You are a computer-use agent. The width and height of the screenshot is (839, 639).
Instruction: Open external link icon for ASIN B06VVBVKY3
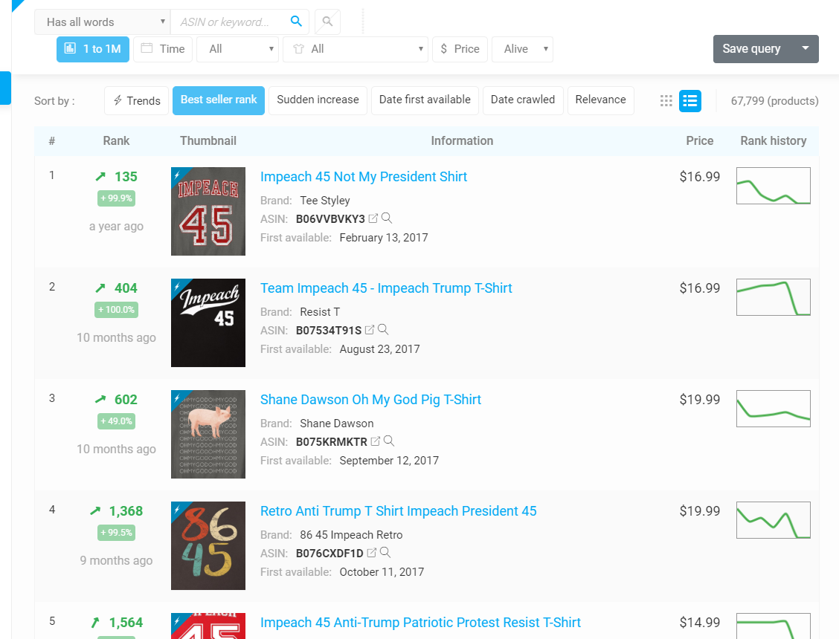click(x=373, y=218)
